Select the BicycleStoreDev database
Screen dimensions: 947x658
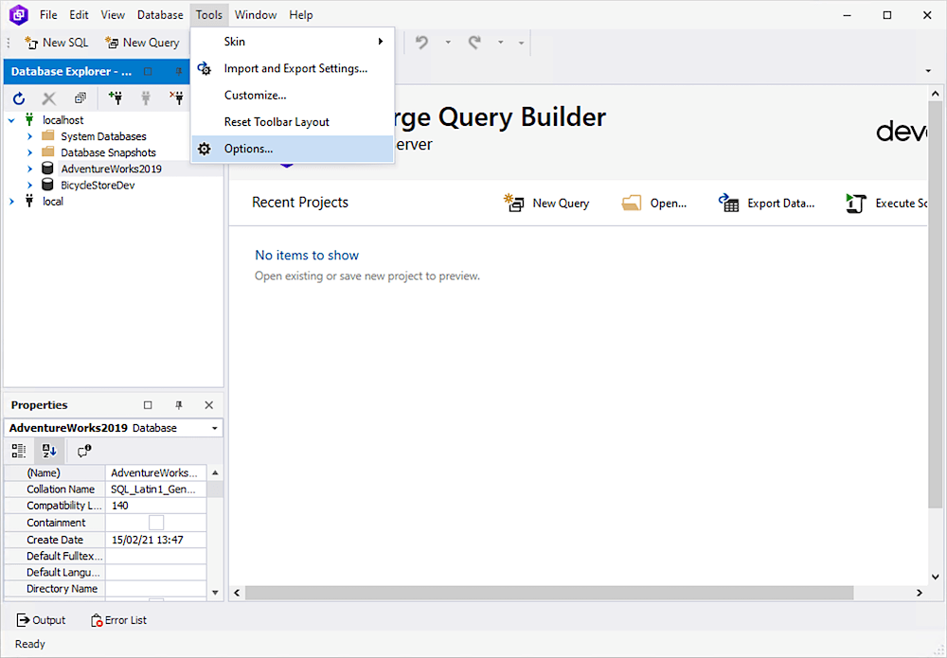click(98, 186)
